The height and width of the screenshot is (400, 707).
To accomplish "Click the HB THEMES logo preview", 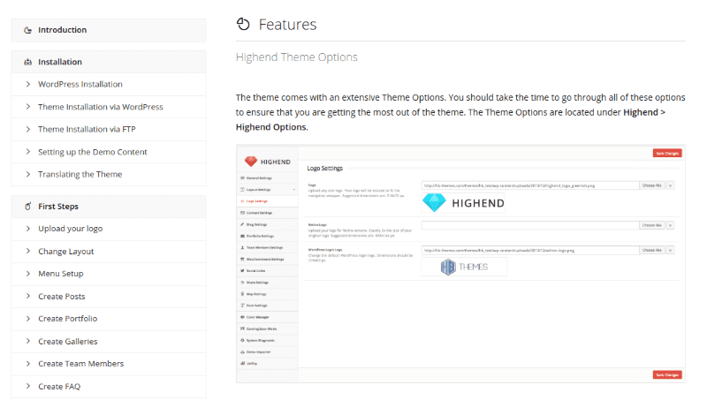I will (464, 267).
